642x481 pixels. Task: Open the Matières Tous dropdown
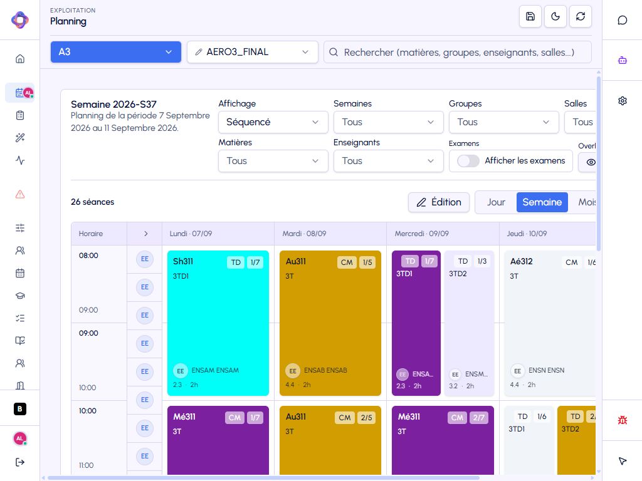coord(273,161)
